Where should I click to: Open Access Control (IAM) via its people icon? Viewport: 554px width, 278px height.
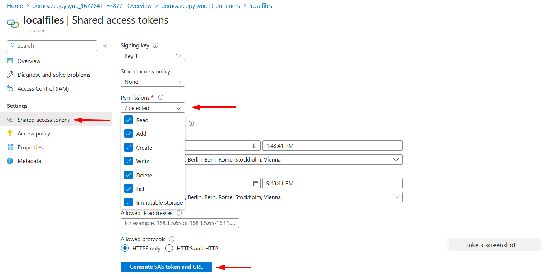10,88
